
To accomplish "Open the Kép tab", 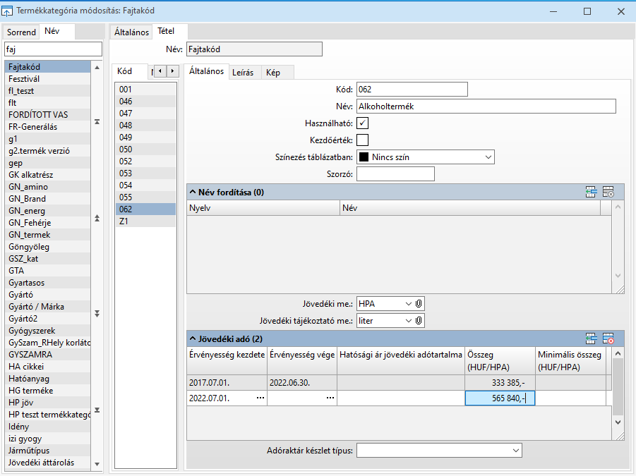I will tap(273, 73).
